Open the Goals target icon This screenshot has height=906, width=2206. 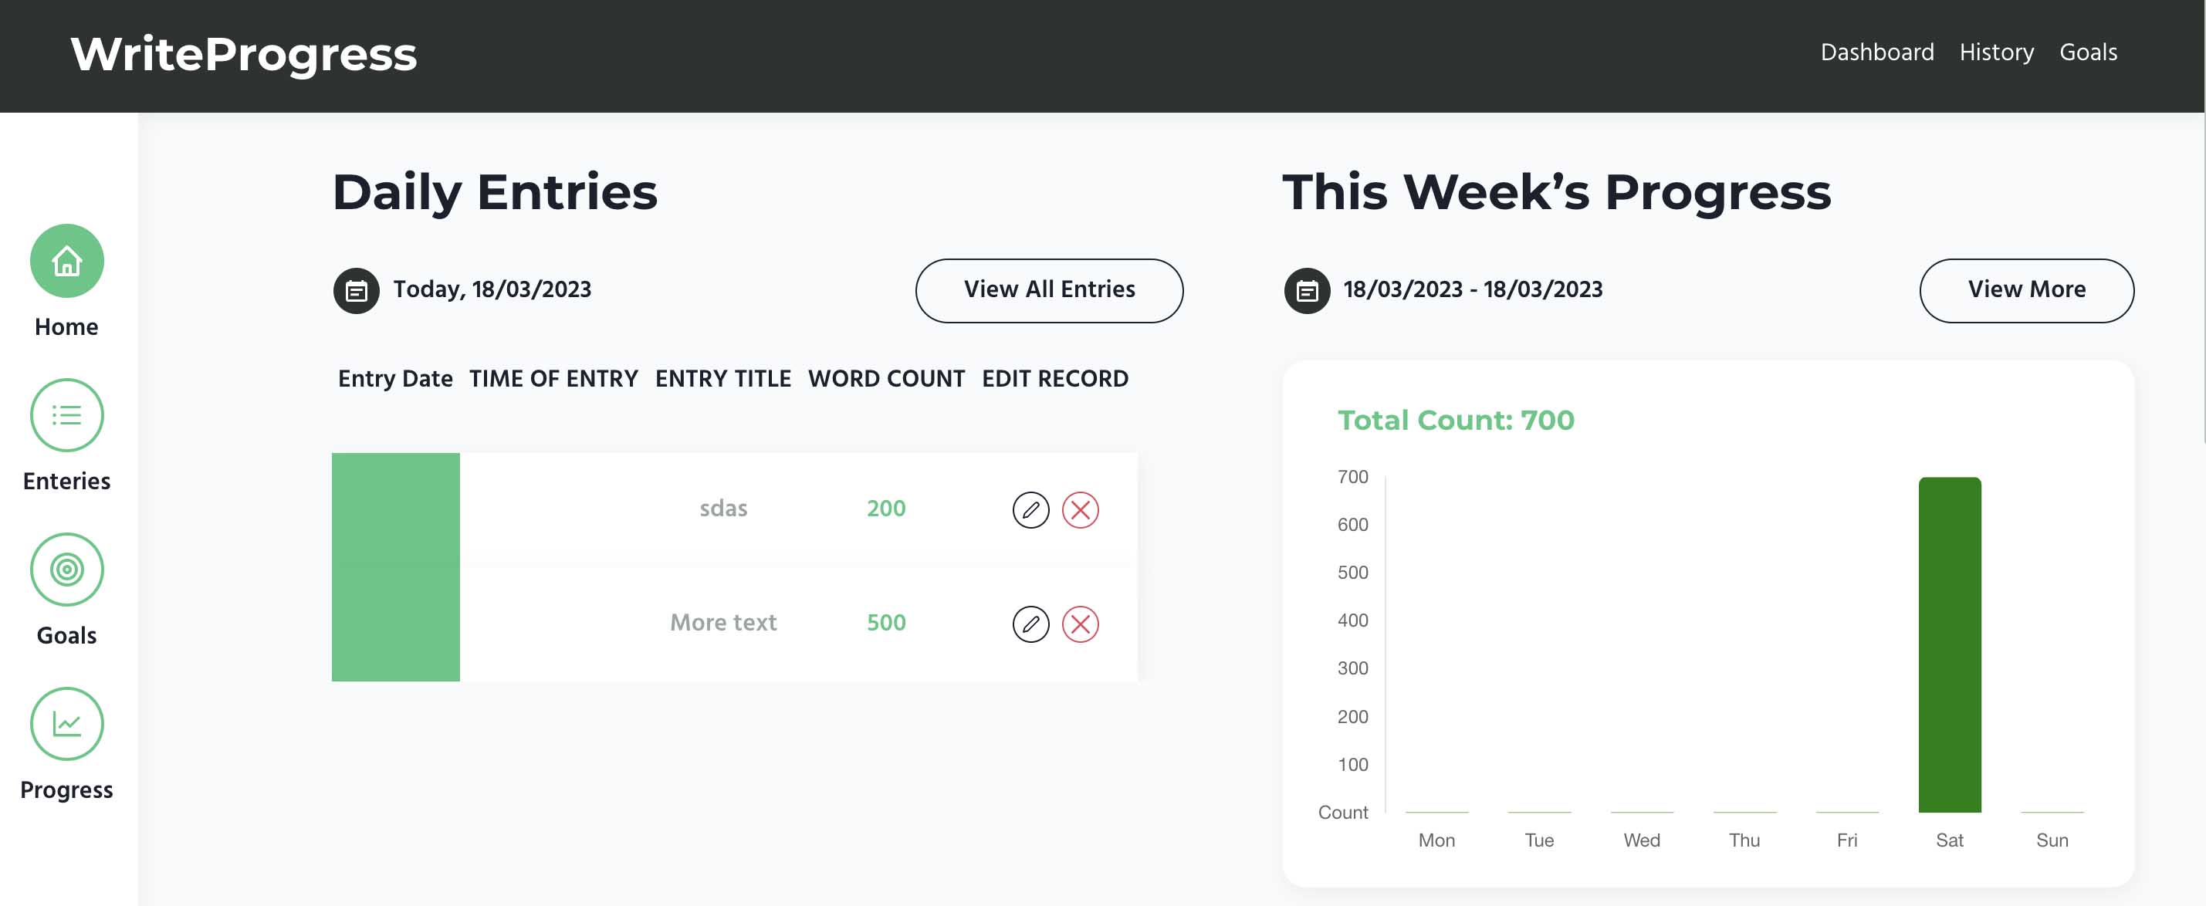pos(67,570)
